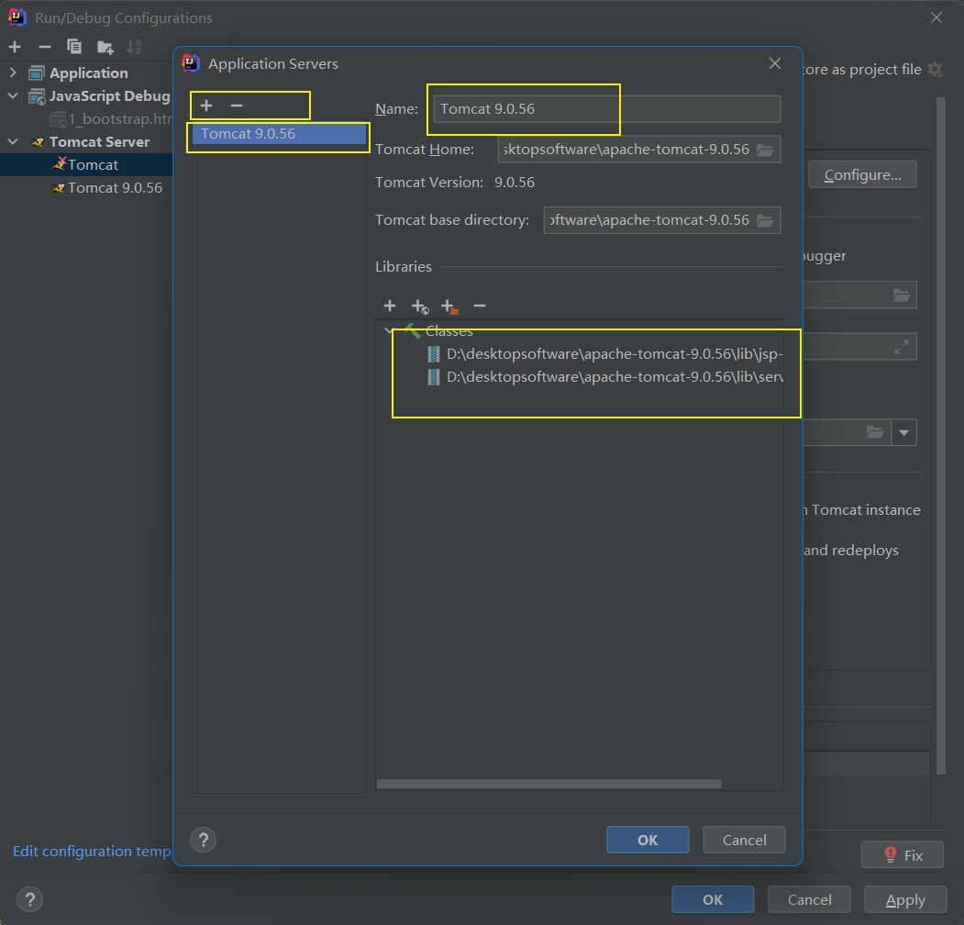
Task: Browse Tomcat Home folder icon
Action: [765, 150]
